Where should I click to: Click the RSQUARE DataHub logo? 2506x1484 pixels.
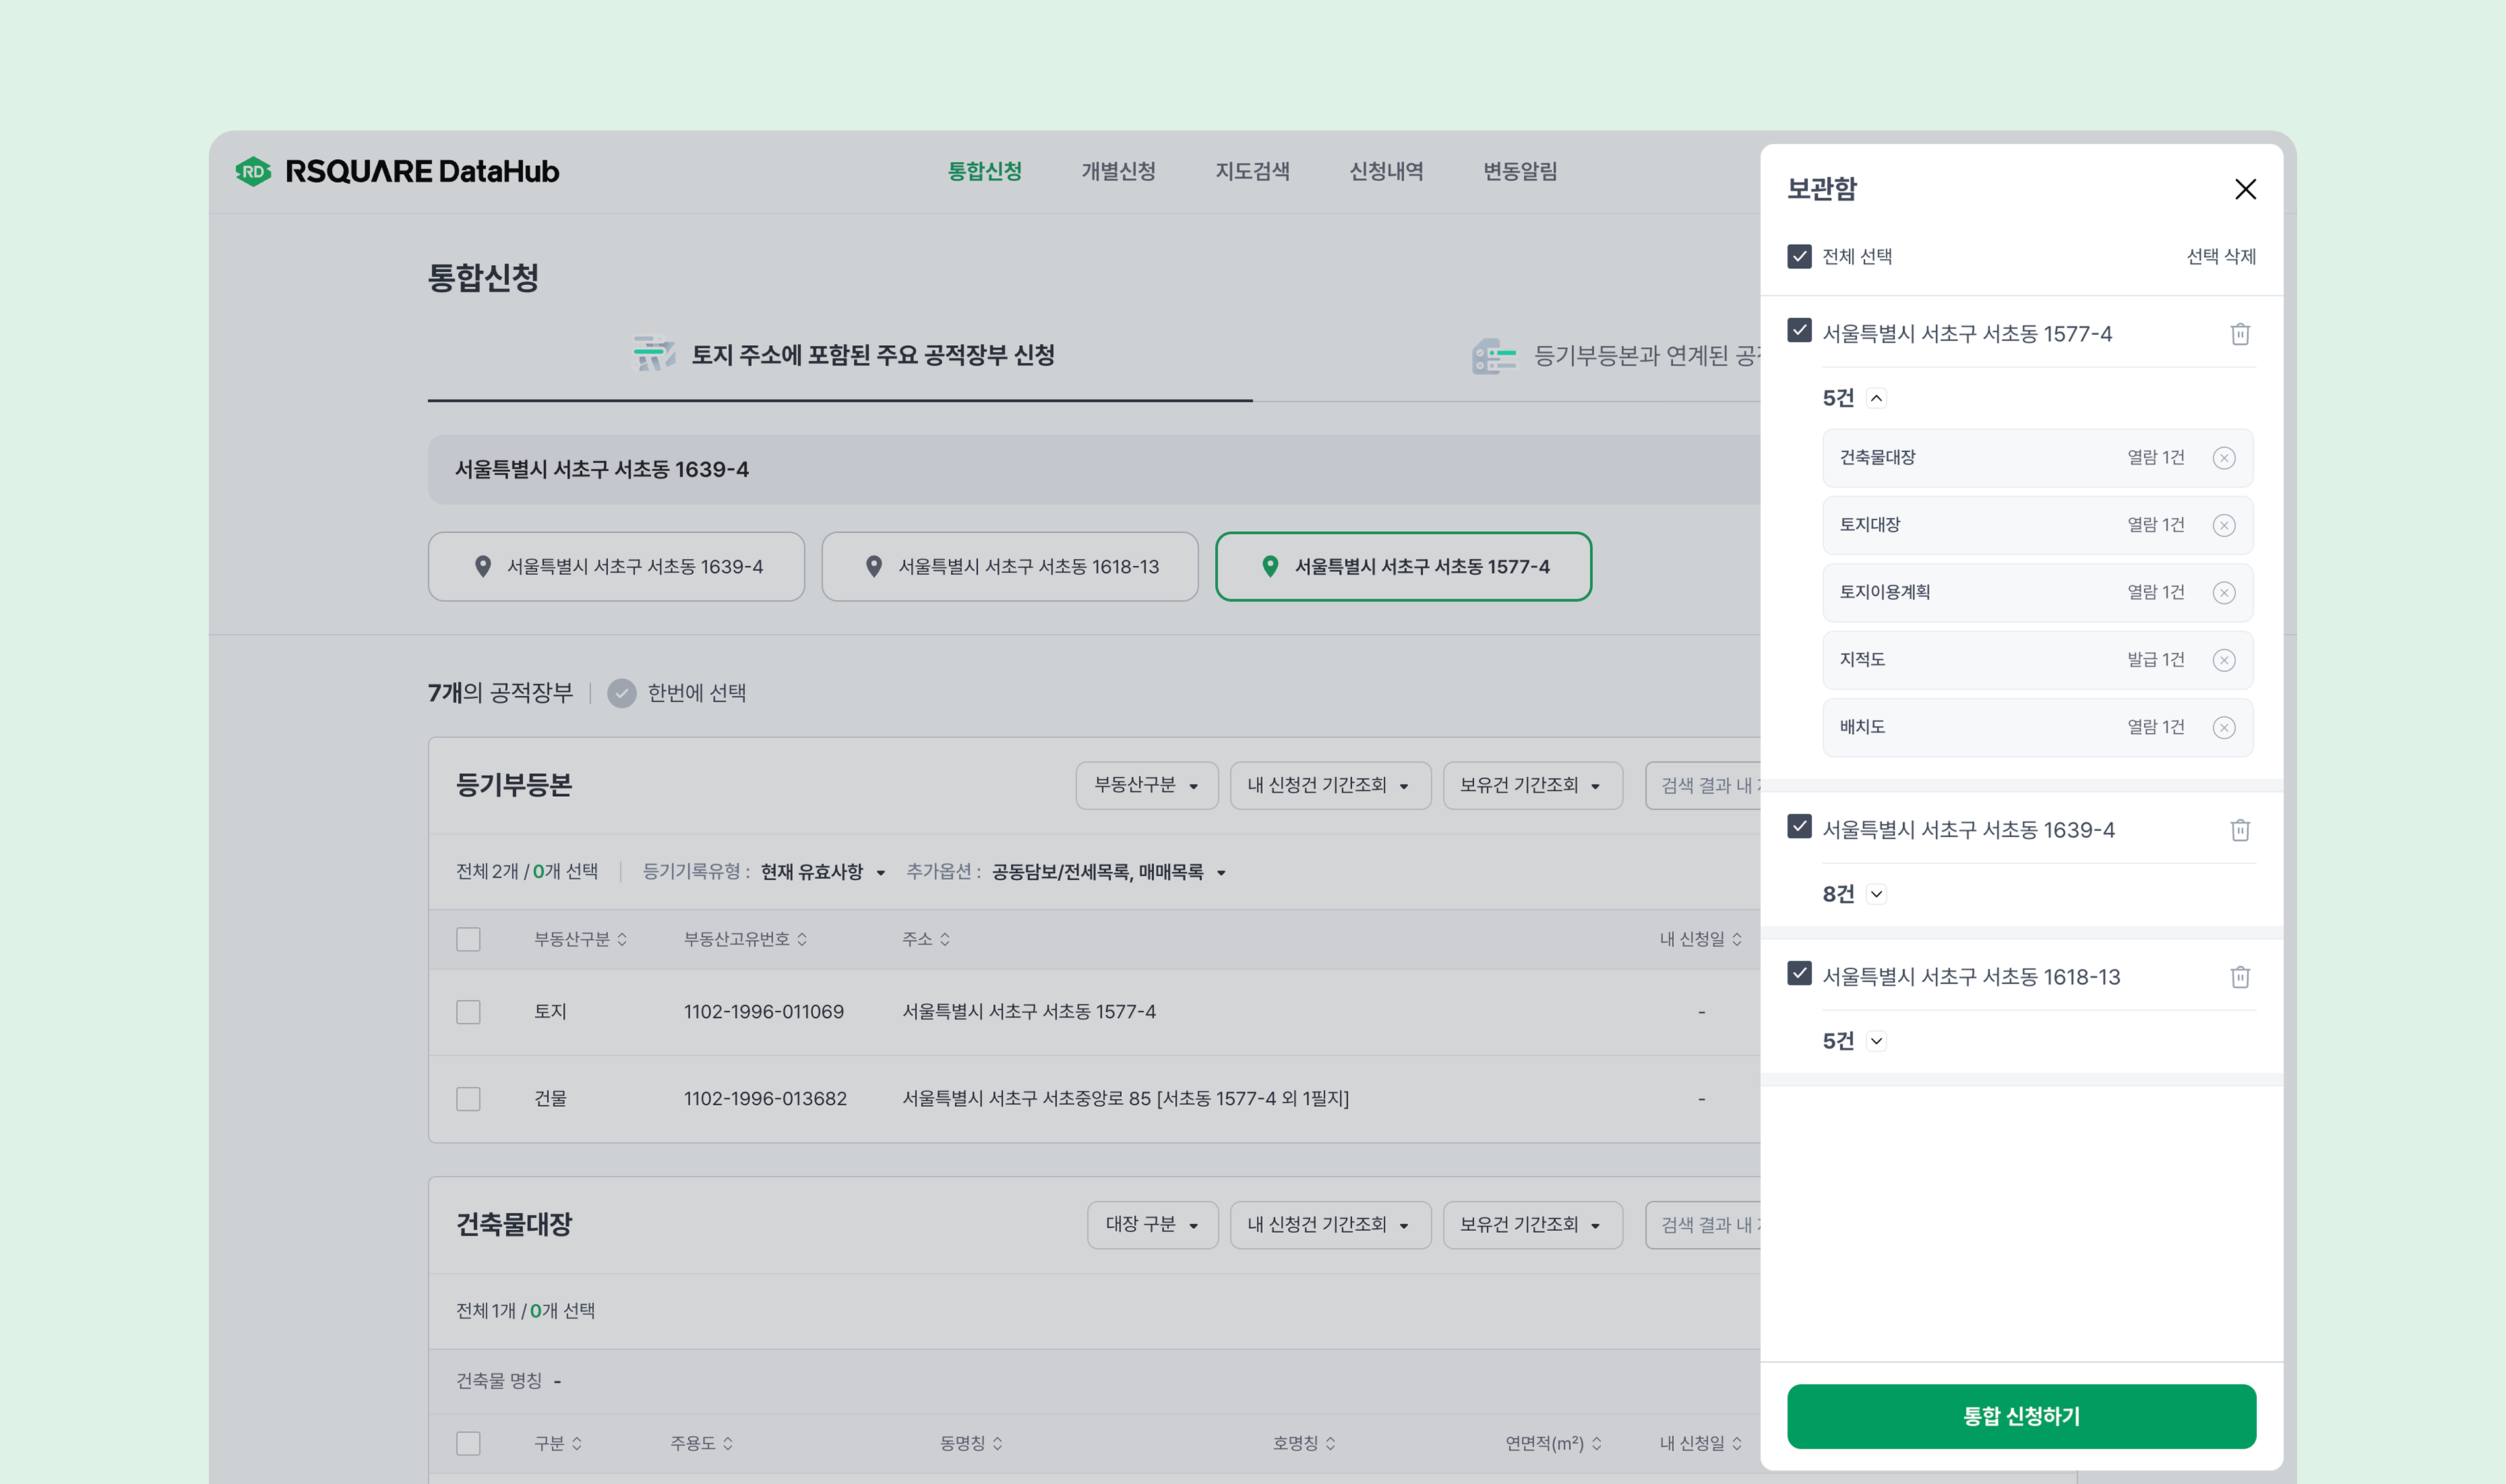pyautogui.click(x=397, y=171)
